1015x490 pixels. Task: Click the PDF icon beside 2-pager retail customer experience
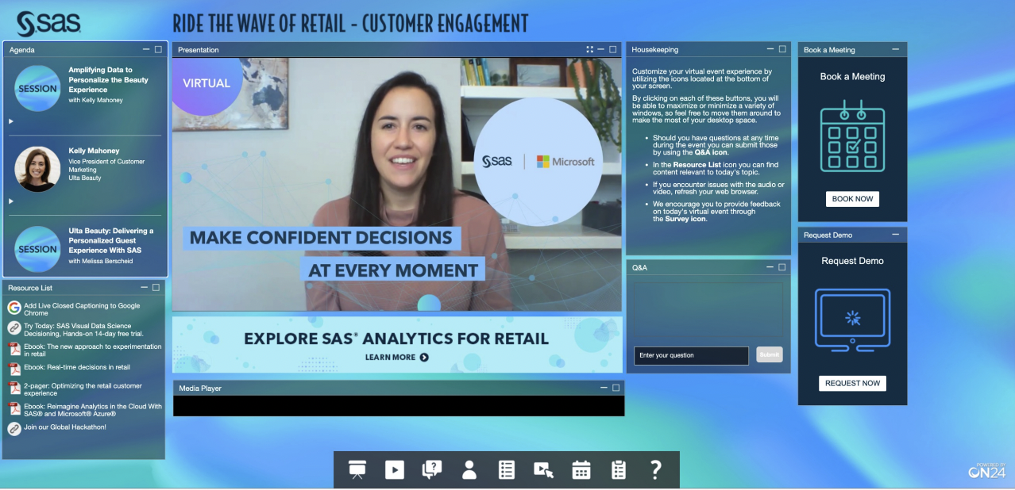pyautogui.click(x=14, y=389)
